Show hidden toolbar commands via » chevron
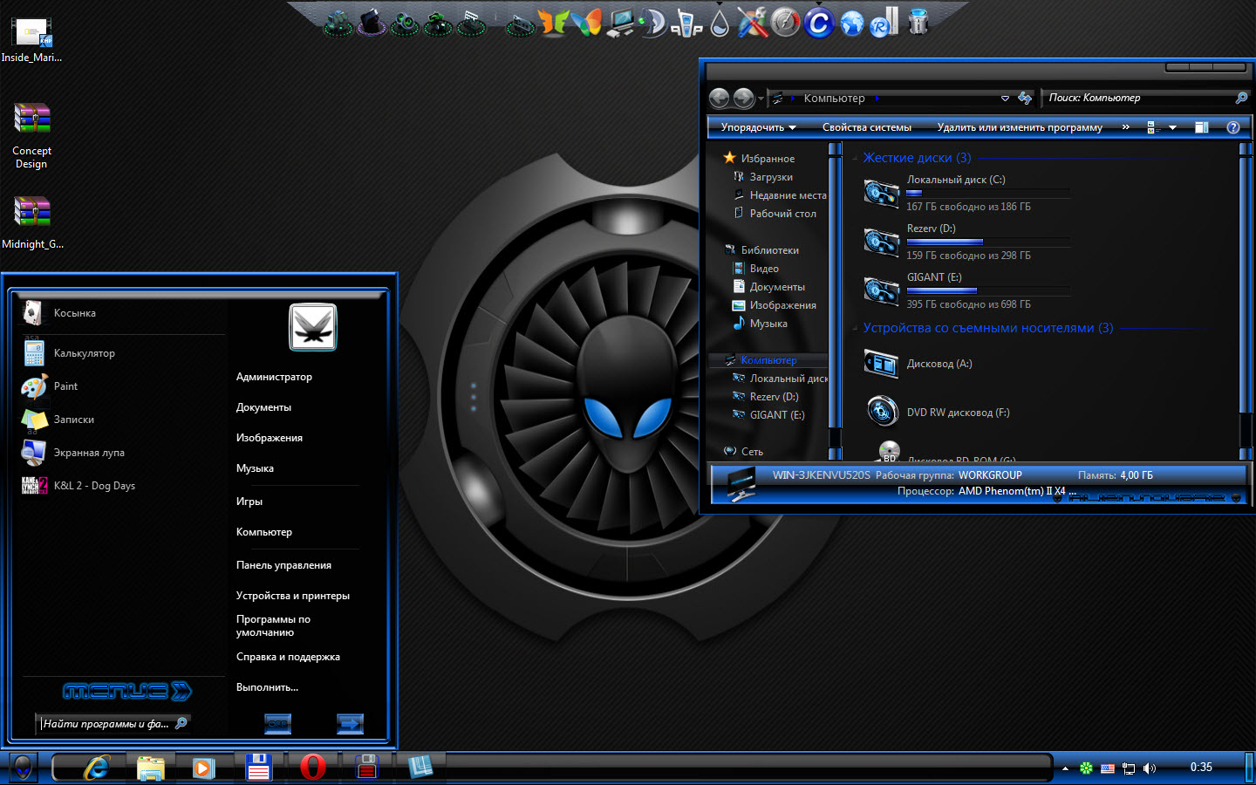Screen dimensions: 1256x785 [1125, 127]
